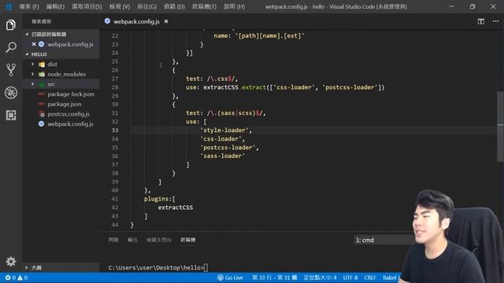Expand the dist folder
The height and width of the screenshot is (283, 504).
(33, 64)
